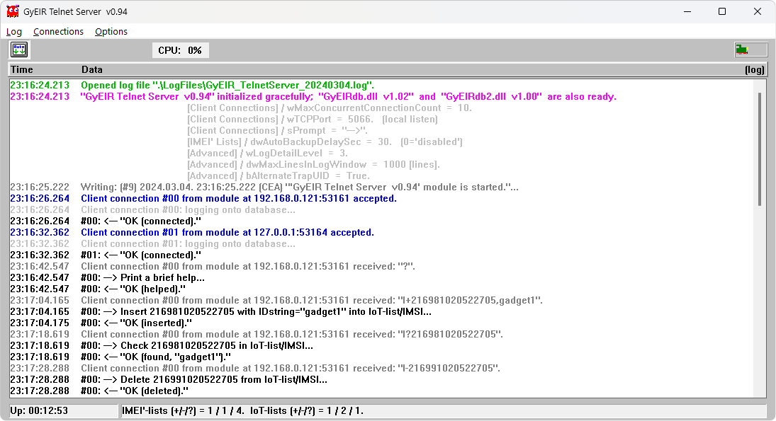Image resolution: width=776 pixels, height=421 pixels.
Task: Select the 'OK (inserted)' line
Action: pyautogui.click(x=136, y=323)
